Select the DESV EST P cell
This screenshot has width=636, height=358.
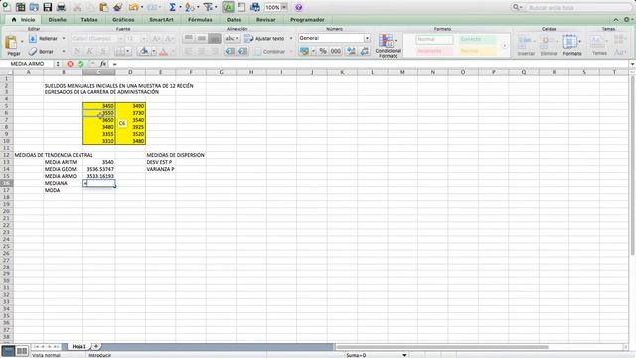(x=160, y=162)
